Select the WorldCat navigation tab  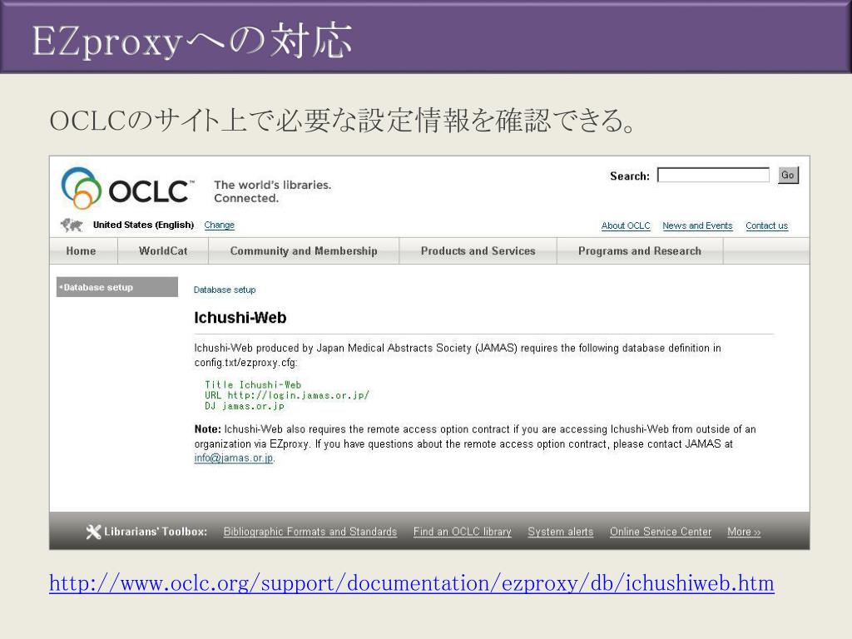163,251
